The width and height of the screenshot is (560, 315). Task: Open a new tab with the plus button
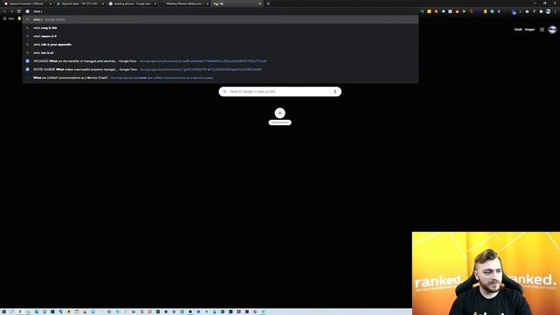pyautogui.click(x=269, y=3)
